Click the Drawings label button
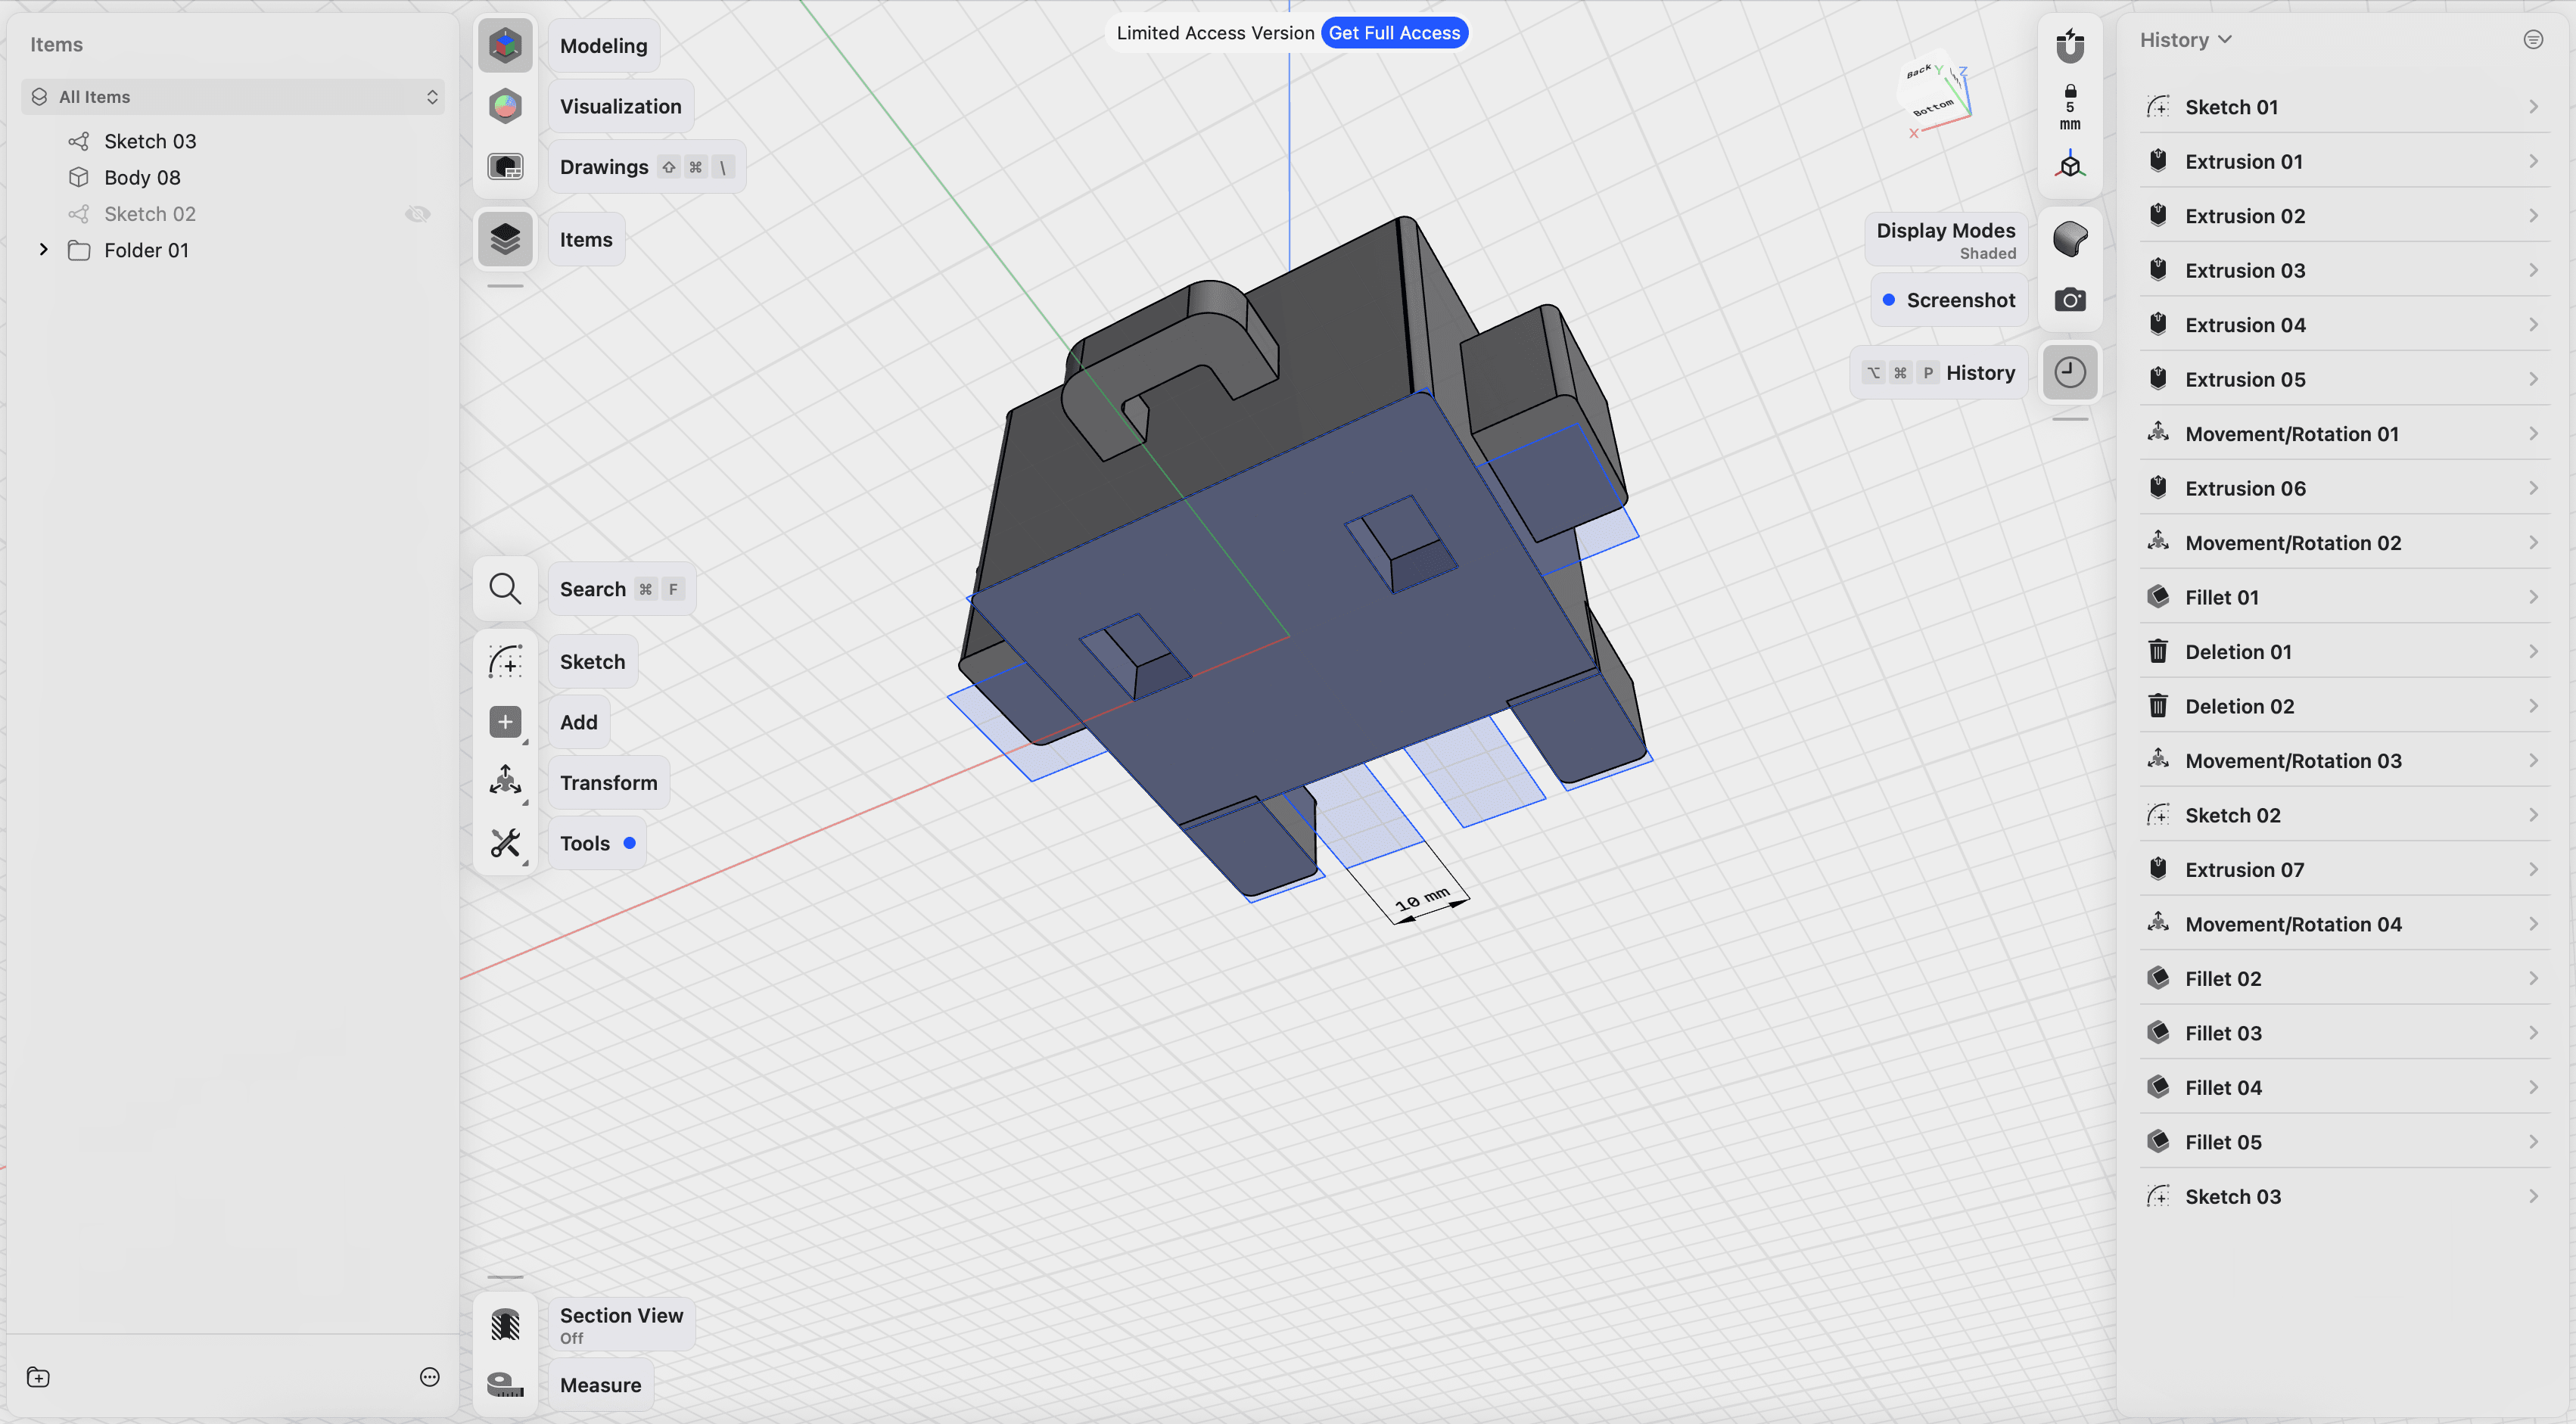Viewport: 2576px width, 1424px height. [646, 167]
